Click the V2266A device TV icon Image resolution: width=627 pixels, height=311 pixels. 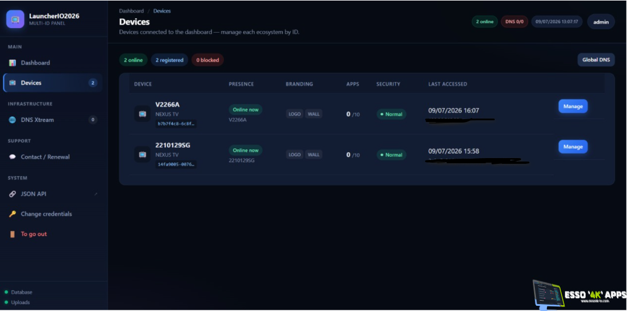tap(143, 114)
